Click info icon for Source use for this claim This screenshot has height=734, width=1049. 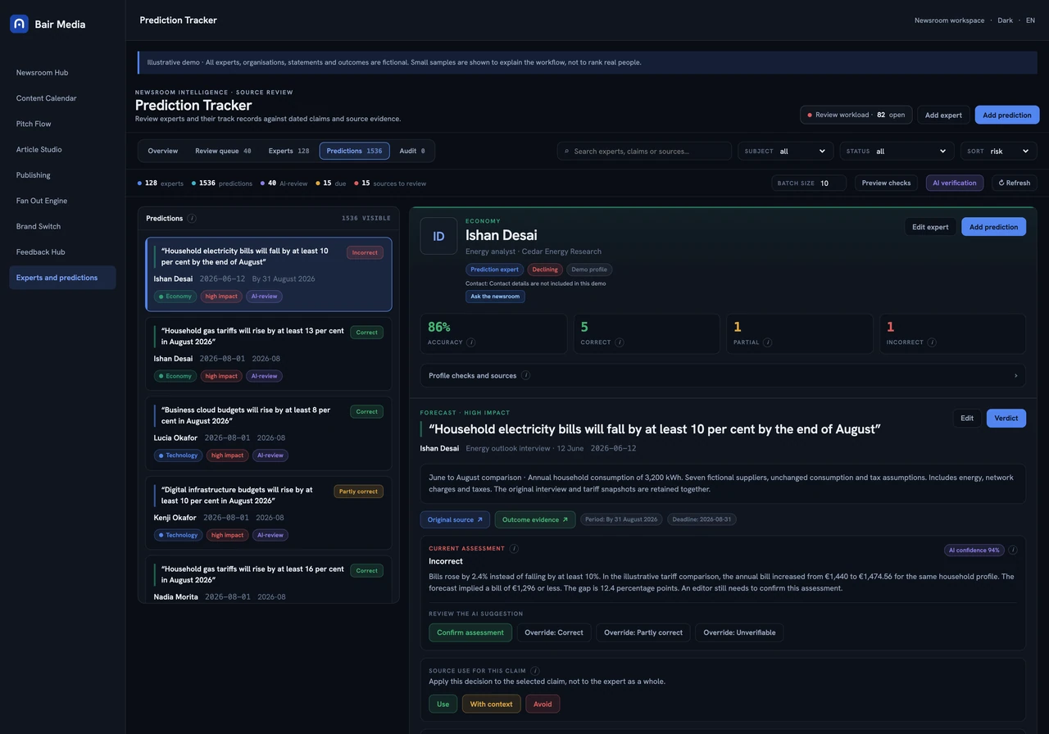pyautogui.click(x=535, y=671)
